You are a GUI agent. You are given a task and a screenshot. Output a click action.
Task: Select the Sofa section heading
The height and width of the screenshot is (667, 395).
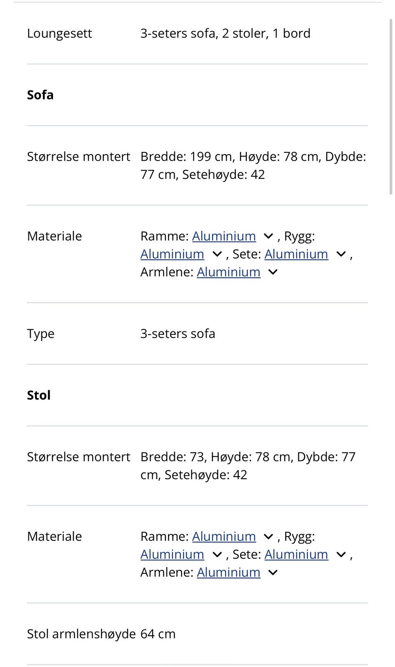click(x=40, y=95)
